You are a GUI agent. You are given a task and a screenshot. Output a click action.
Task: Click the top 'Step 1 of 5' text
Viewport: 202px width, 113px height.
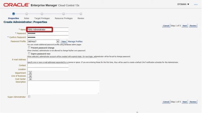tap(176, 26)
